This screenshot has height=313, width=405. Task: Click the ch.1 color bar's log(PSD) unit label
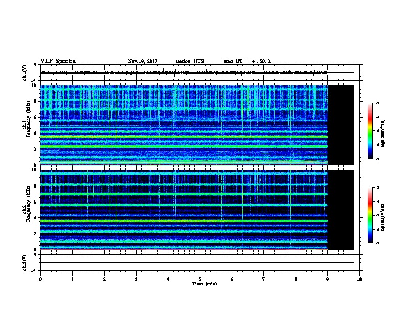pyautogui.click(x=382, y=133)
